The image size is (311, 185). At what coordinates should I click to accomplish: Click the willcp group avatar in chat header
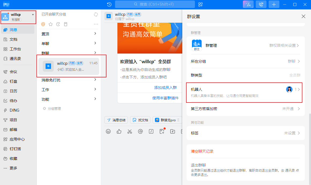tap(109, 16)
